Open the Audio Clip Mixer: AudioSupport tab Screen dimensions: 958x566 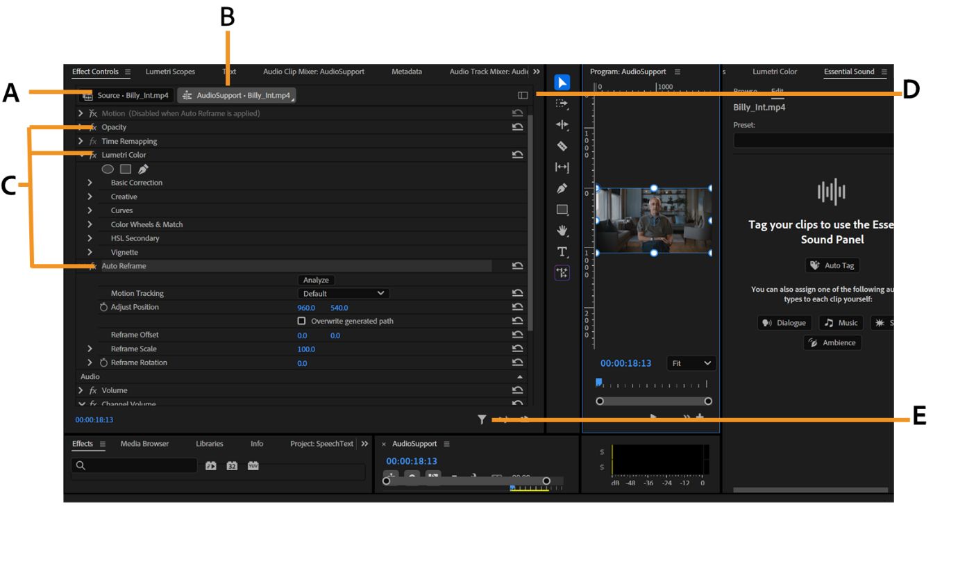pos(314,72)
